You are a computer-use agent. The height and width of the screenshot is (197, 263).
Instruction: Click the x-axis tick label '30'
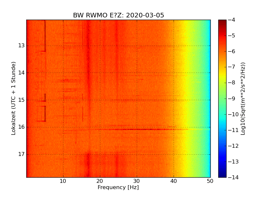coord(137,181)
